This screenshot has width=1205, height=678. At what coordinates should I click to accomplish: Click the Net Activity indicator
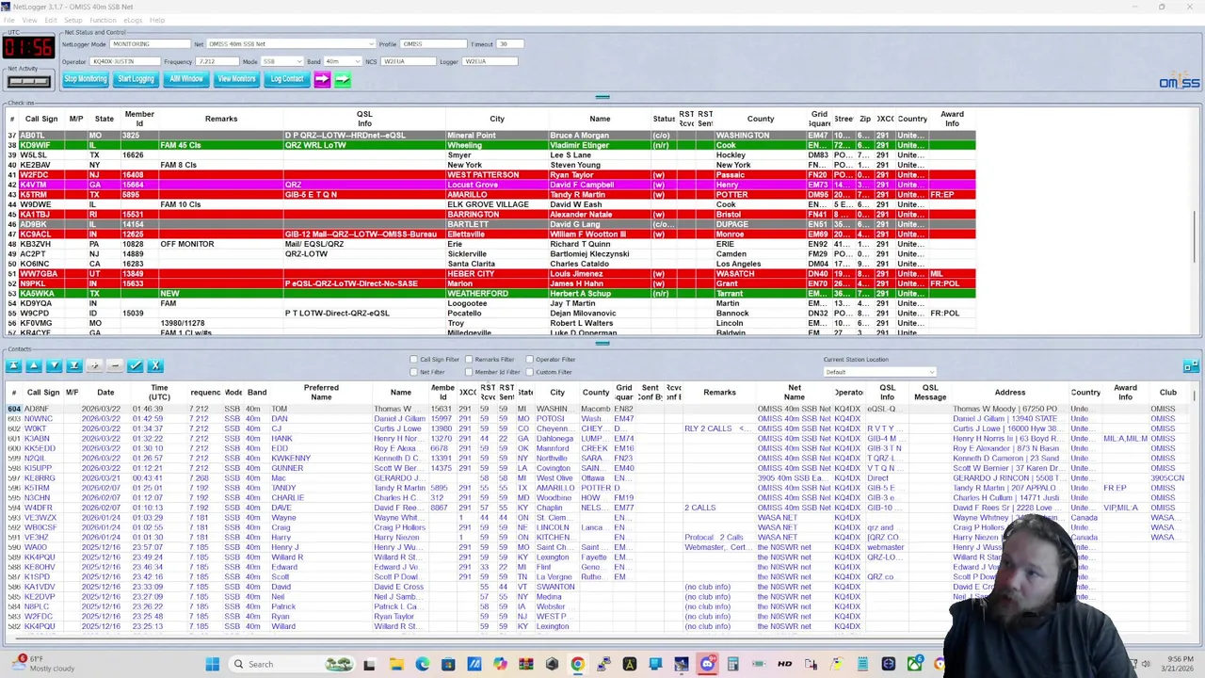click(28, 81)
